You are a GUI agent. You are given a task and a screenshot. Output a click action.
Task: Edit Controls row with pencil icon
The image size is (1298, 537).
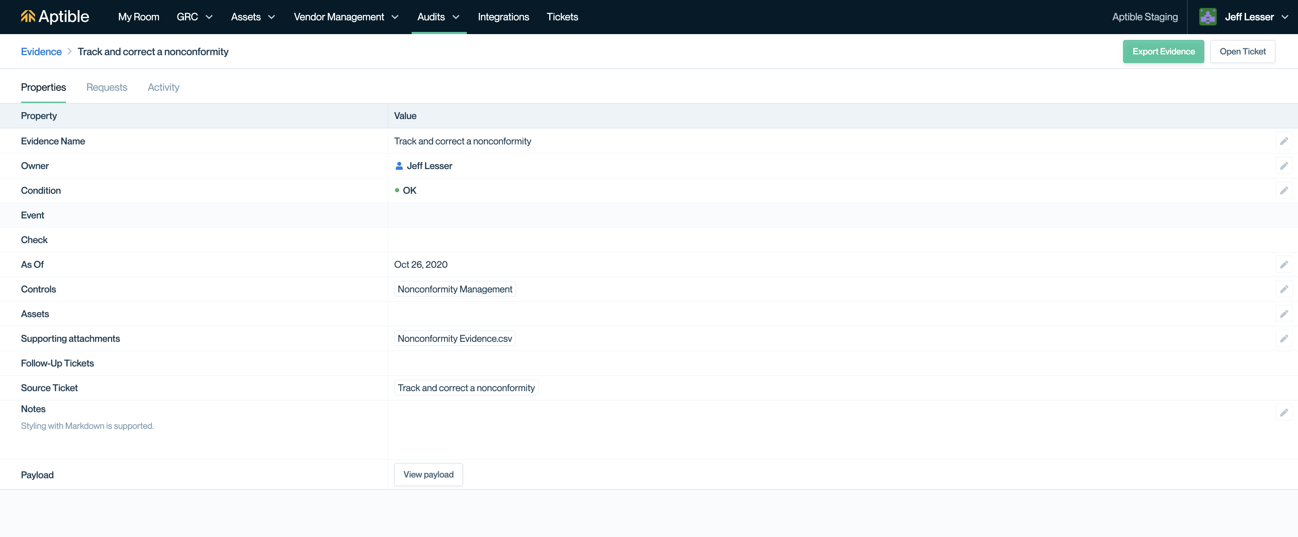[1283, 289]
